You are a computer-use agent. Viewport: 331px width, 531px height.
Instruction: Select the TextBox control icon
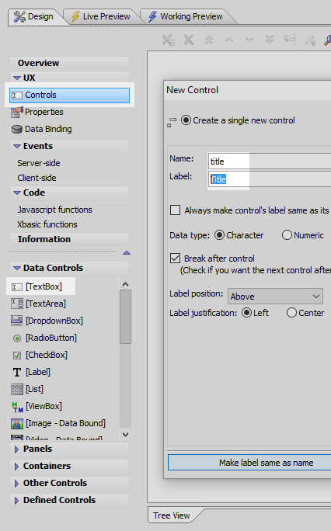pyautogui.click(x=16, y=286)
